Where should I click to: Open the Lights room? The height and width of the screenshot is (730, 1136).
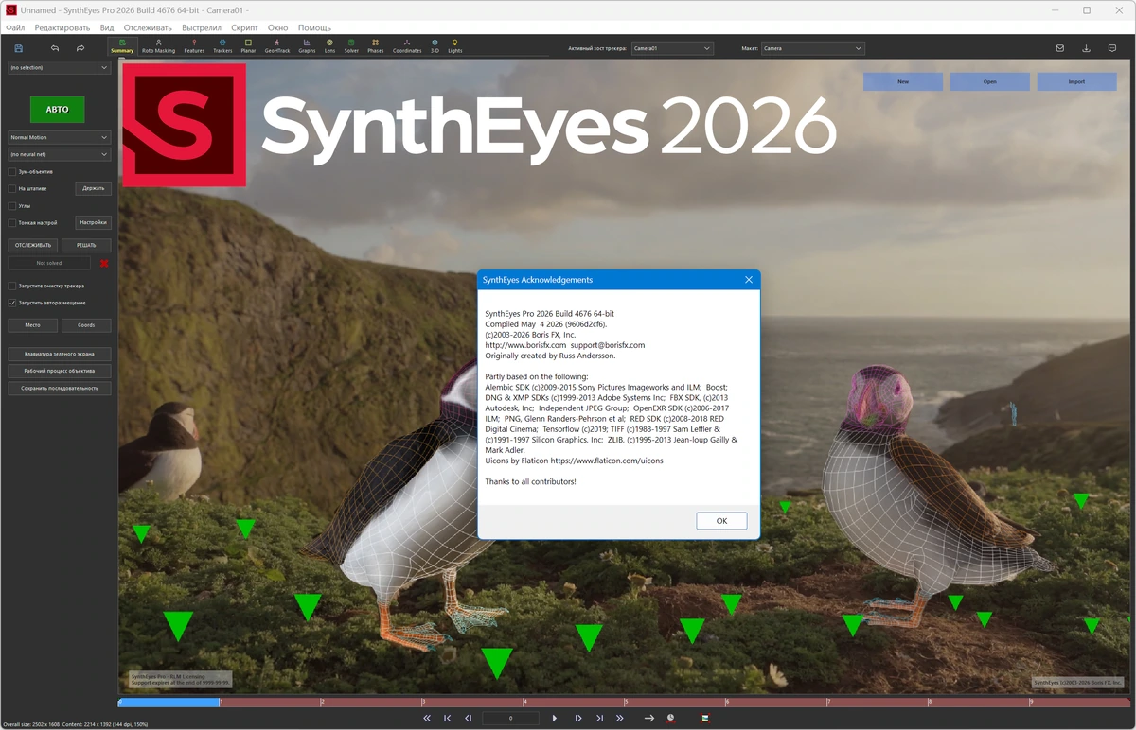click(455, 46)
